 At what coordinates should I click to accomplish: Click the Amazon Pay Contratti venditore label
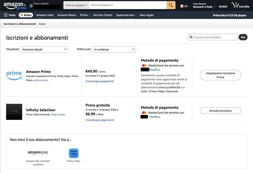[38, 163]
